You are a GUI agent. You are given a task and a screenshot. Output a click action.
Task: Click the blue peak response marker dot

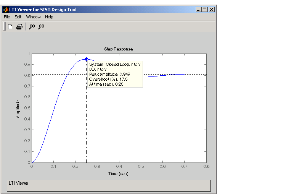(86, 59)
